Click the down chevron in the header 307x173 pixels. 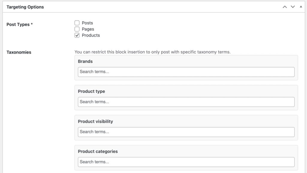(x=293, y=7)
